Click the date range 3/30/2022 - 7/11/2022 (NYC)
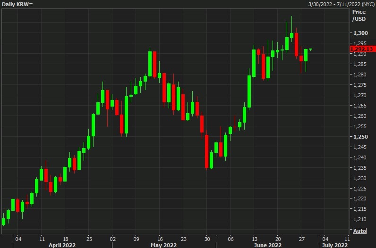The height and width of the screenshot is (248, 376). [341, 4]
